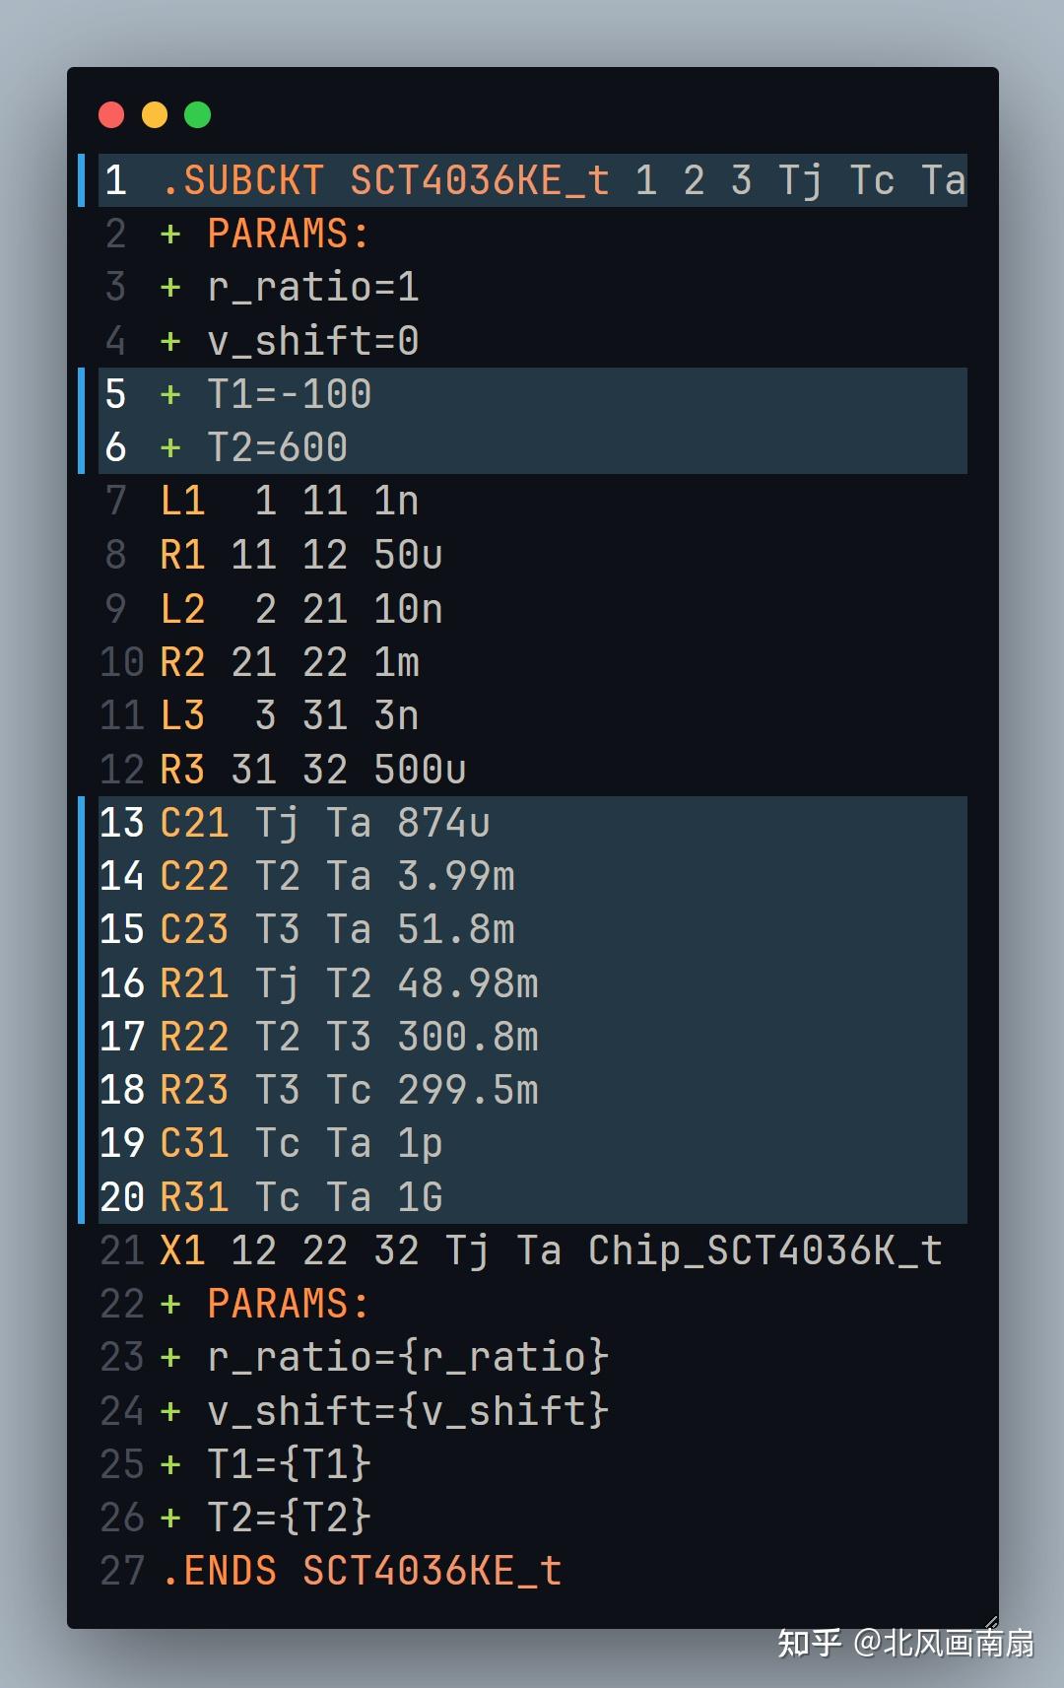Click the SCT4036KE_t name on line 1

tap(480, 180)
